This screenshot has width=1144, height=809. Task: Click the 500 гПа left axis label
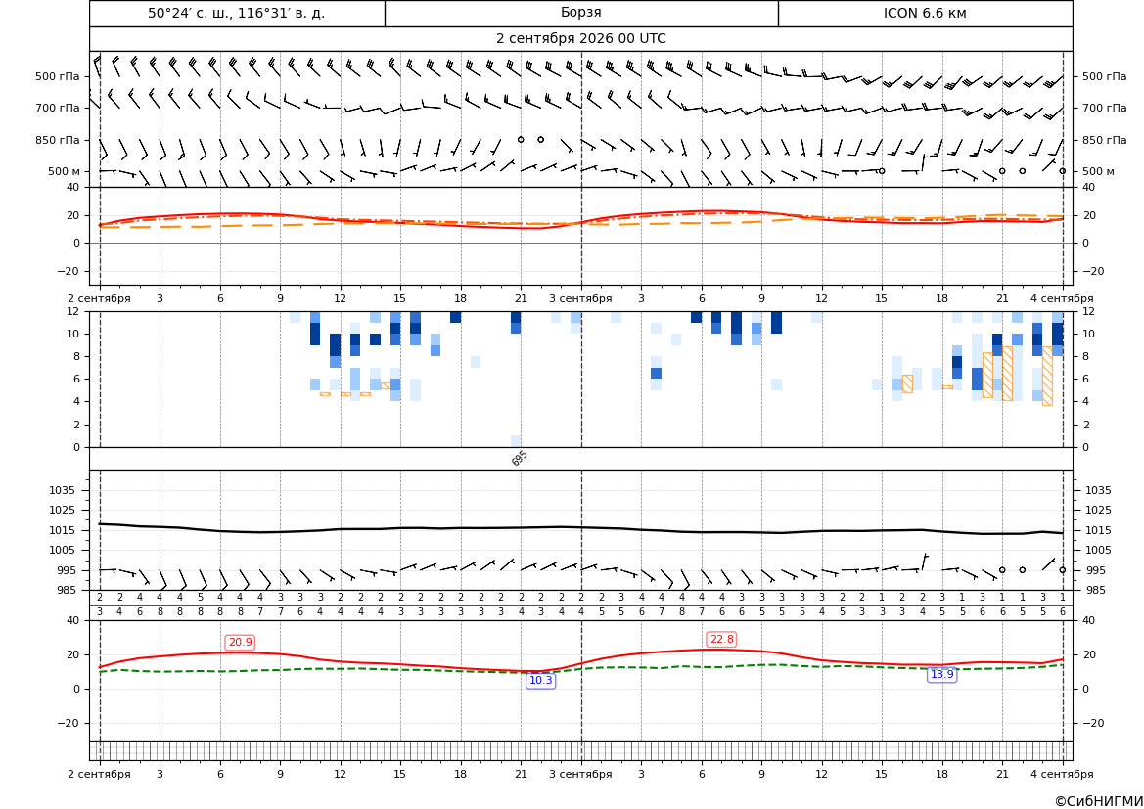(58, 76)
